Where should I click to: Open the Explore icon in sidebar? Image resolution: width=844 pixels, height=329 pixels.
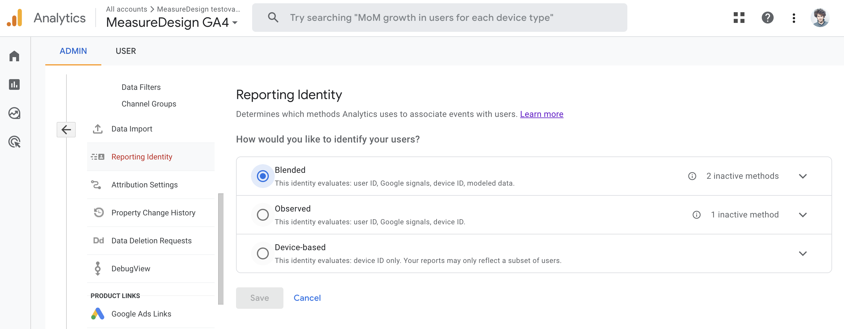tap(14, 113)
